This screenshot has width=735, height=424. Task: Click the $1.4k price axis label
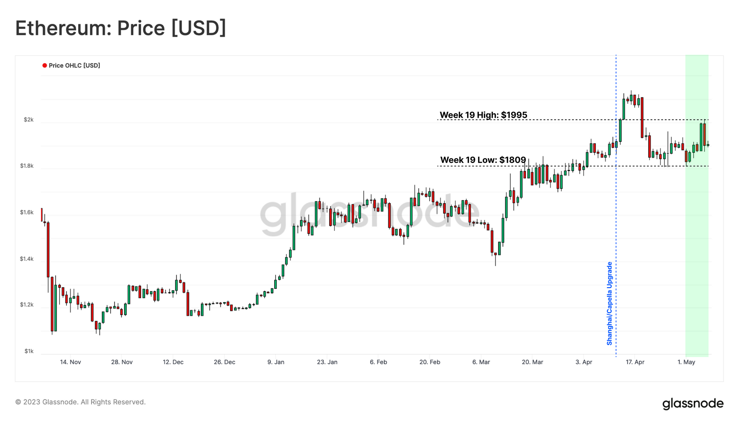26,259
